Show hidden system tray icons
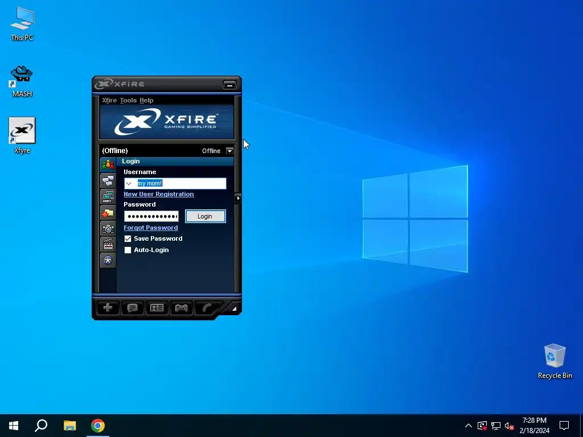This screenshot has width=583, height=437. pyautogui.click(x=469, y=426)
